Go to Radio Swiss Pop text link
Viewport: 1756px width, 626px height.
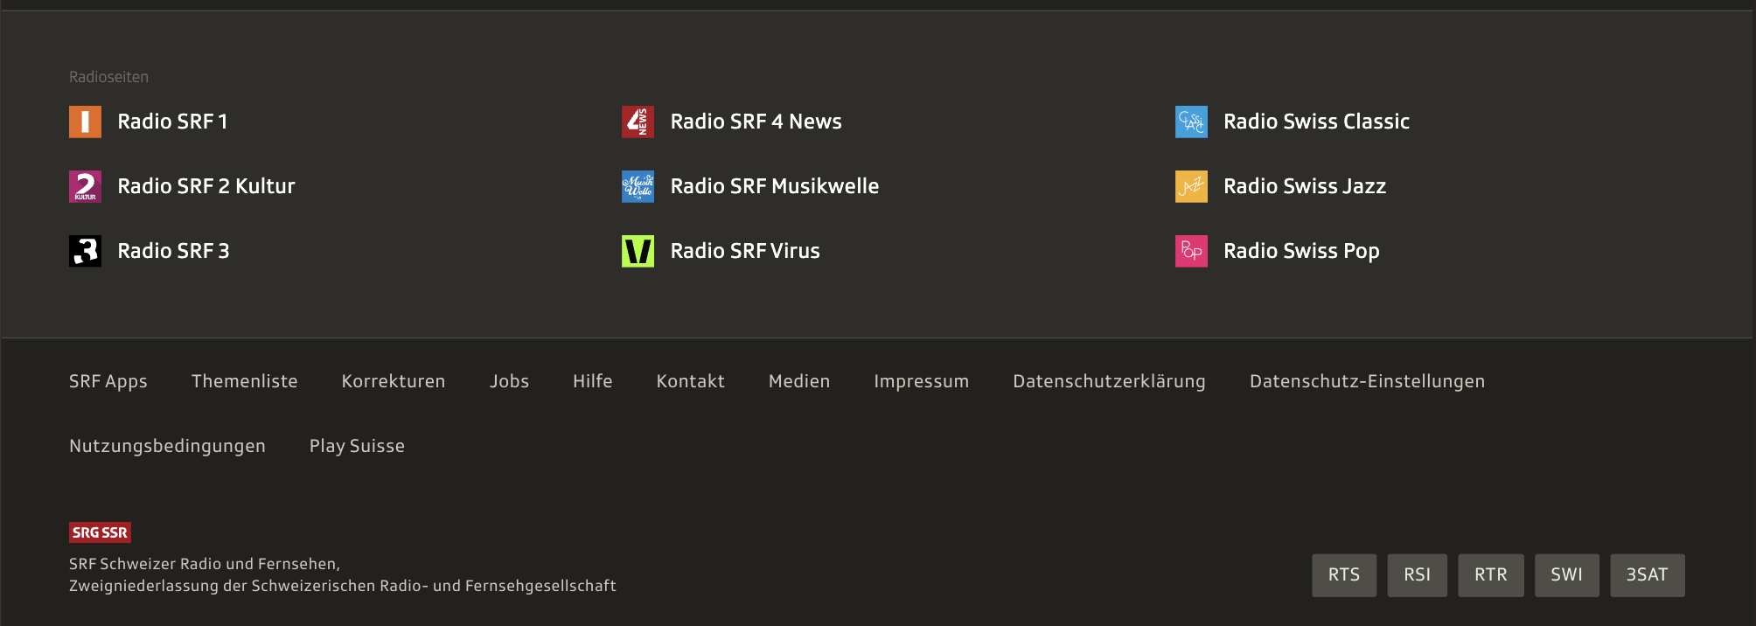pyautogui.click(x=1301, y=251)
